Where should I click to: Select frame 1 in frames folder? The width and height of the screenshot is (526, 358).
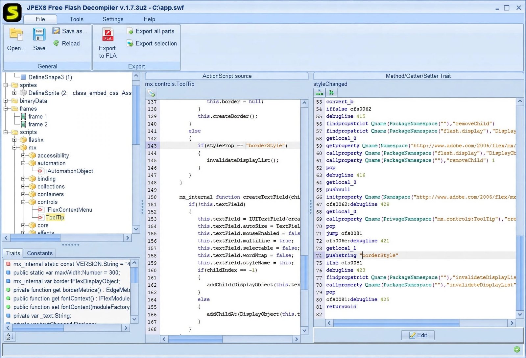point(34,116)
